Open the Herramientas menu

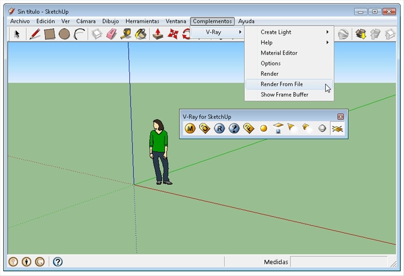coord(142,21)
